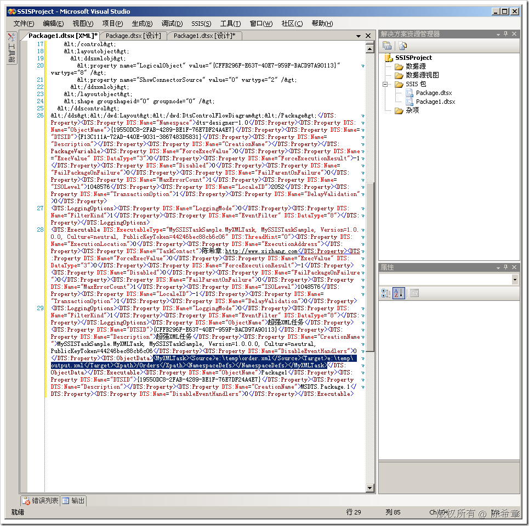
Task: Click the editor scroll down arrow
Action: click(x=370, y=488)
